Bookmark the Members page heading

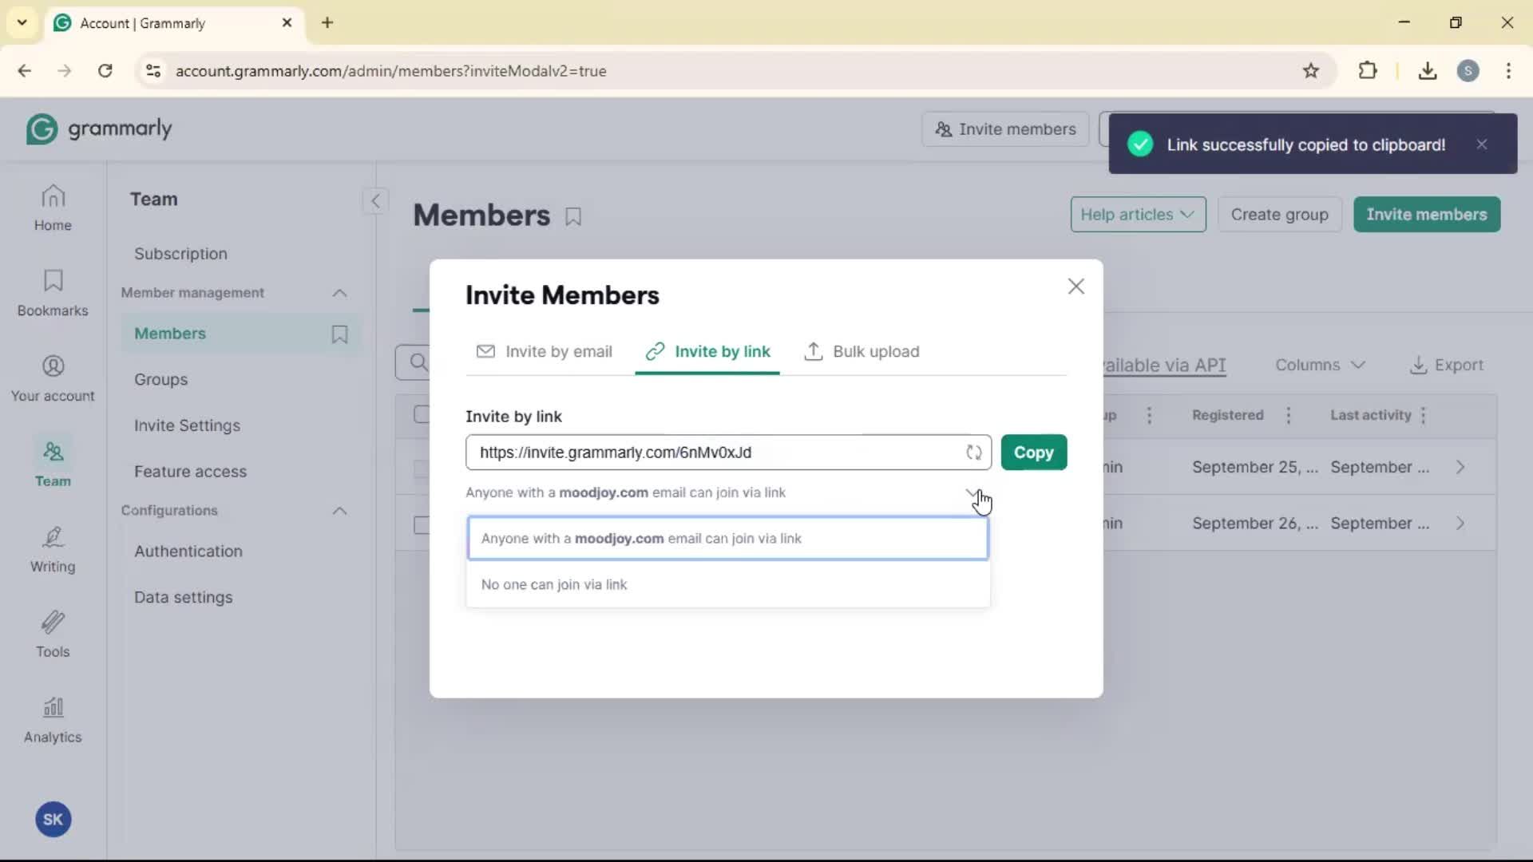point(573,216)
